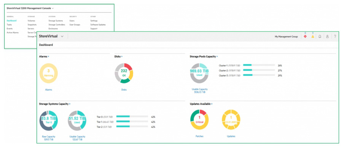Expand the Updates Available section arrow
This screenshot has height=148, width=344.
(x=212, y=104)
